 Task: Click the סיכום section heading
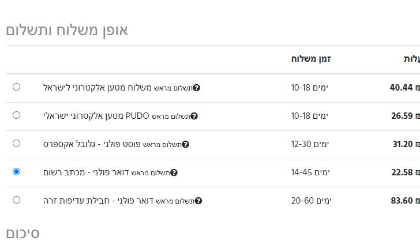22,233
